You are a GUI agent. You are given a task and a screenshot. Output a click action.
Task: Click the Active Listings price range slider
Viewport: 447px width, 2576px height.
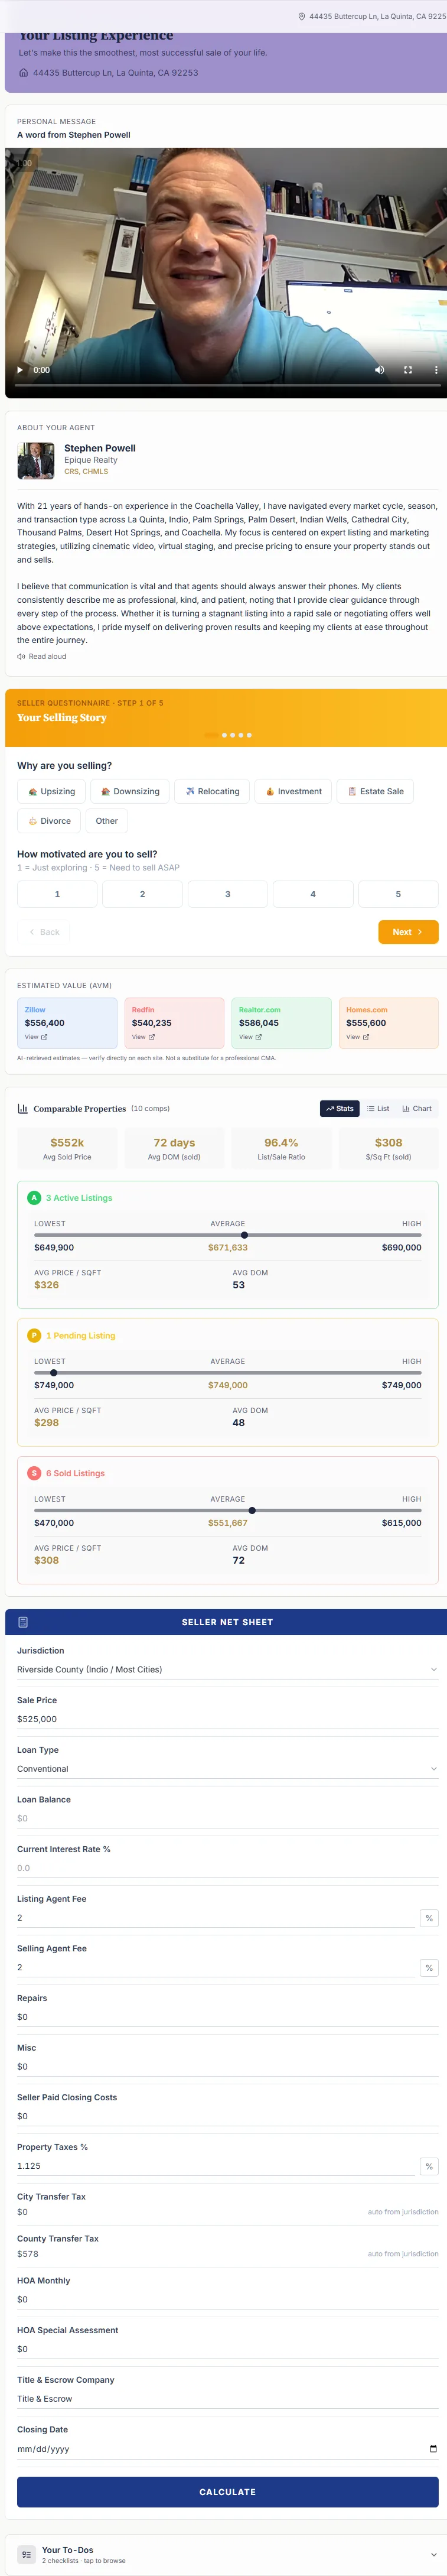pos(228,1235)
